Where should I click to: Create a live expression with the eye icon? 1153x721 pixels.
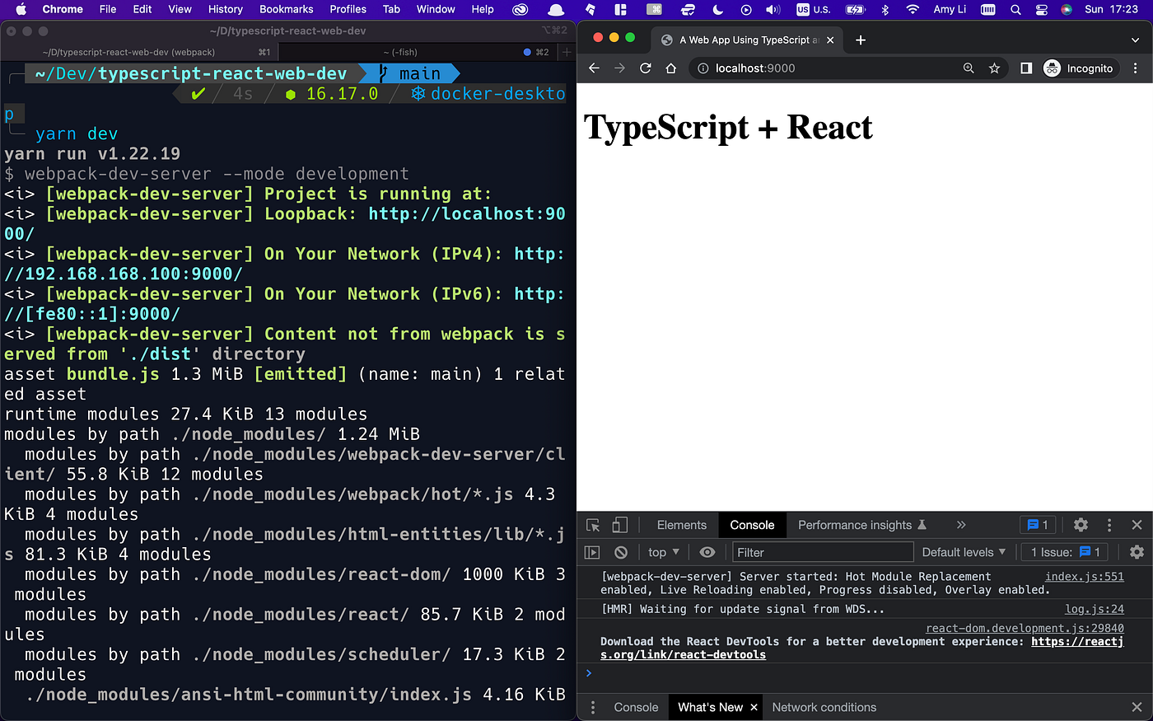pos(707,551)
